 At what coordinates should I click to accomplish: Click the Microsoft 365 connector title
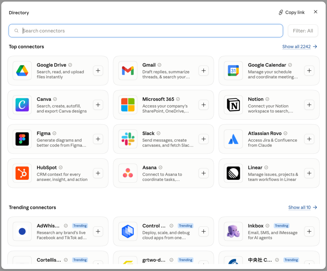coord(158,99)
